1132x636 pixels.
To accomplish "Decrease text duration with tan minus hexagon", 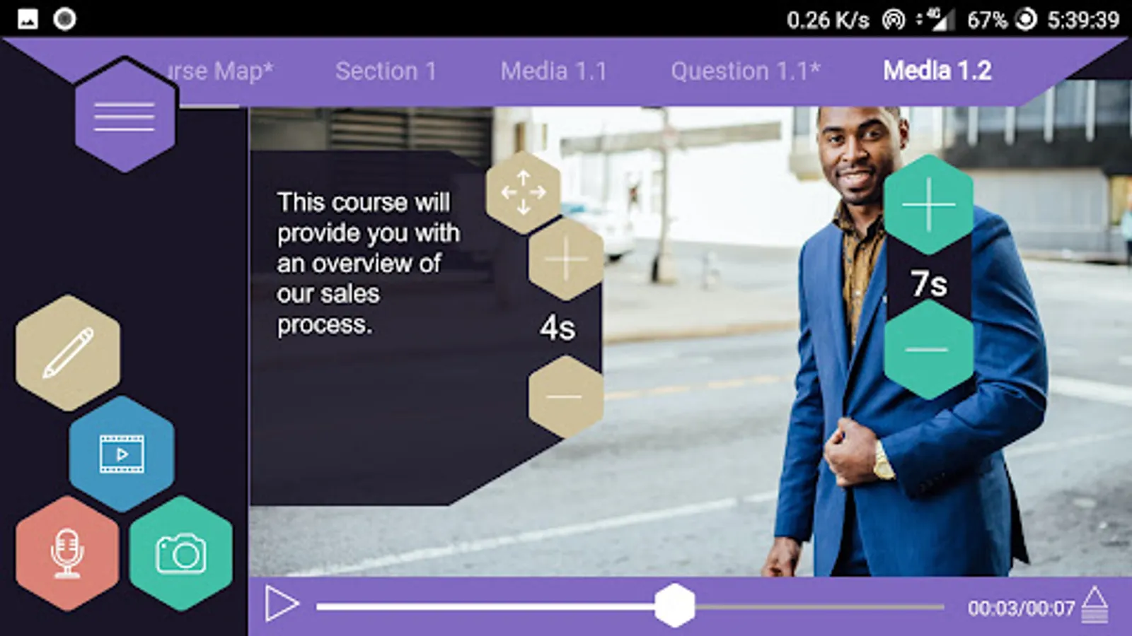I will pos(565,396).
